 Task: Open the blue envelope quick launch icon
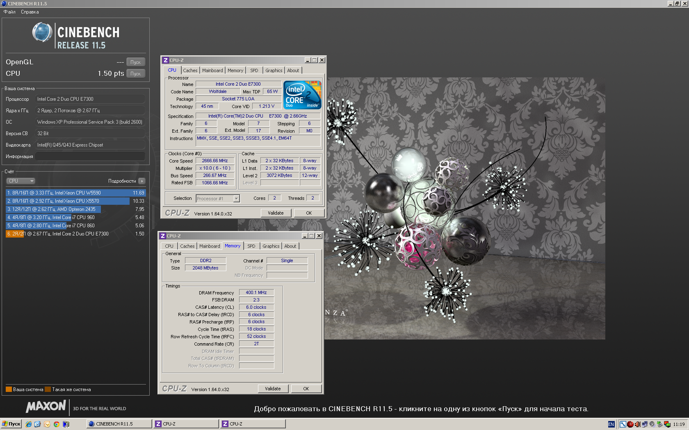[x=38, y=424]
